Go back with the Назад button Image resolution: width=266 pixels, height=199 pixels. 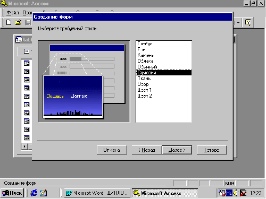[x=147, y=150]
